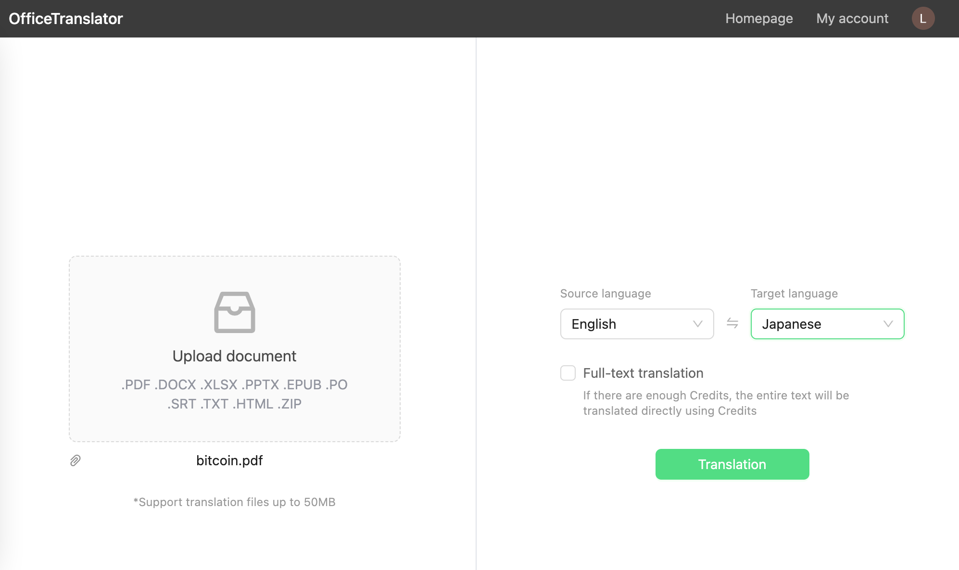Go to Homepage in top navigation
Viewport: 959px width, 570px height.
(x=759, y=18)
